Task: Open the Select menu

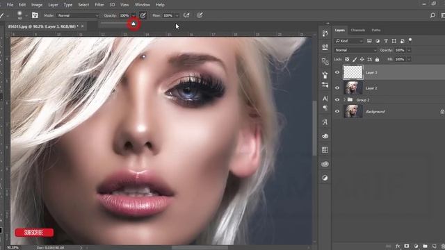Action: (83, 5)
